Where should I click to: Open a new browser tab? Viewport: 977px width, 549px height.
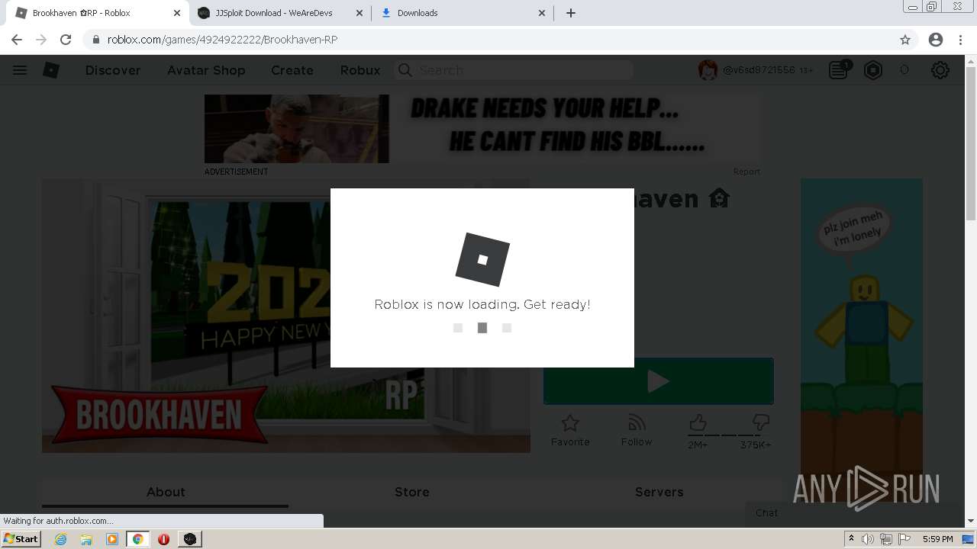pyautogui.click(x=571, y=13)
